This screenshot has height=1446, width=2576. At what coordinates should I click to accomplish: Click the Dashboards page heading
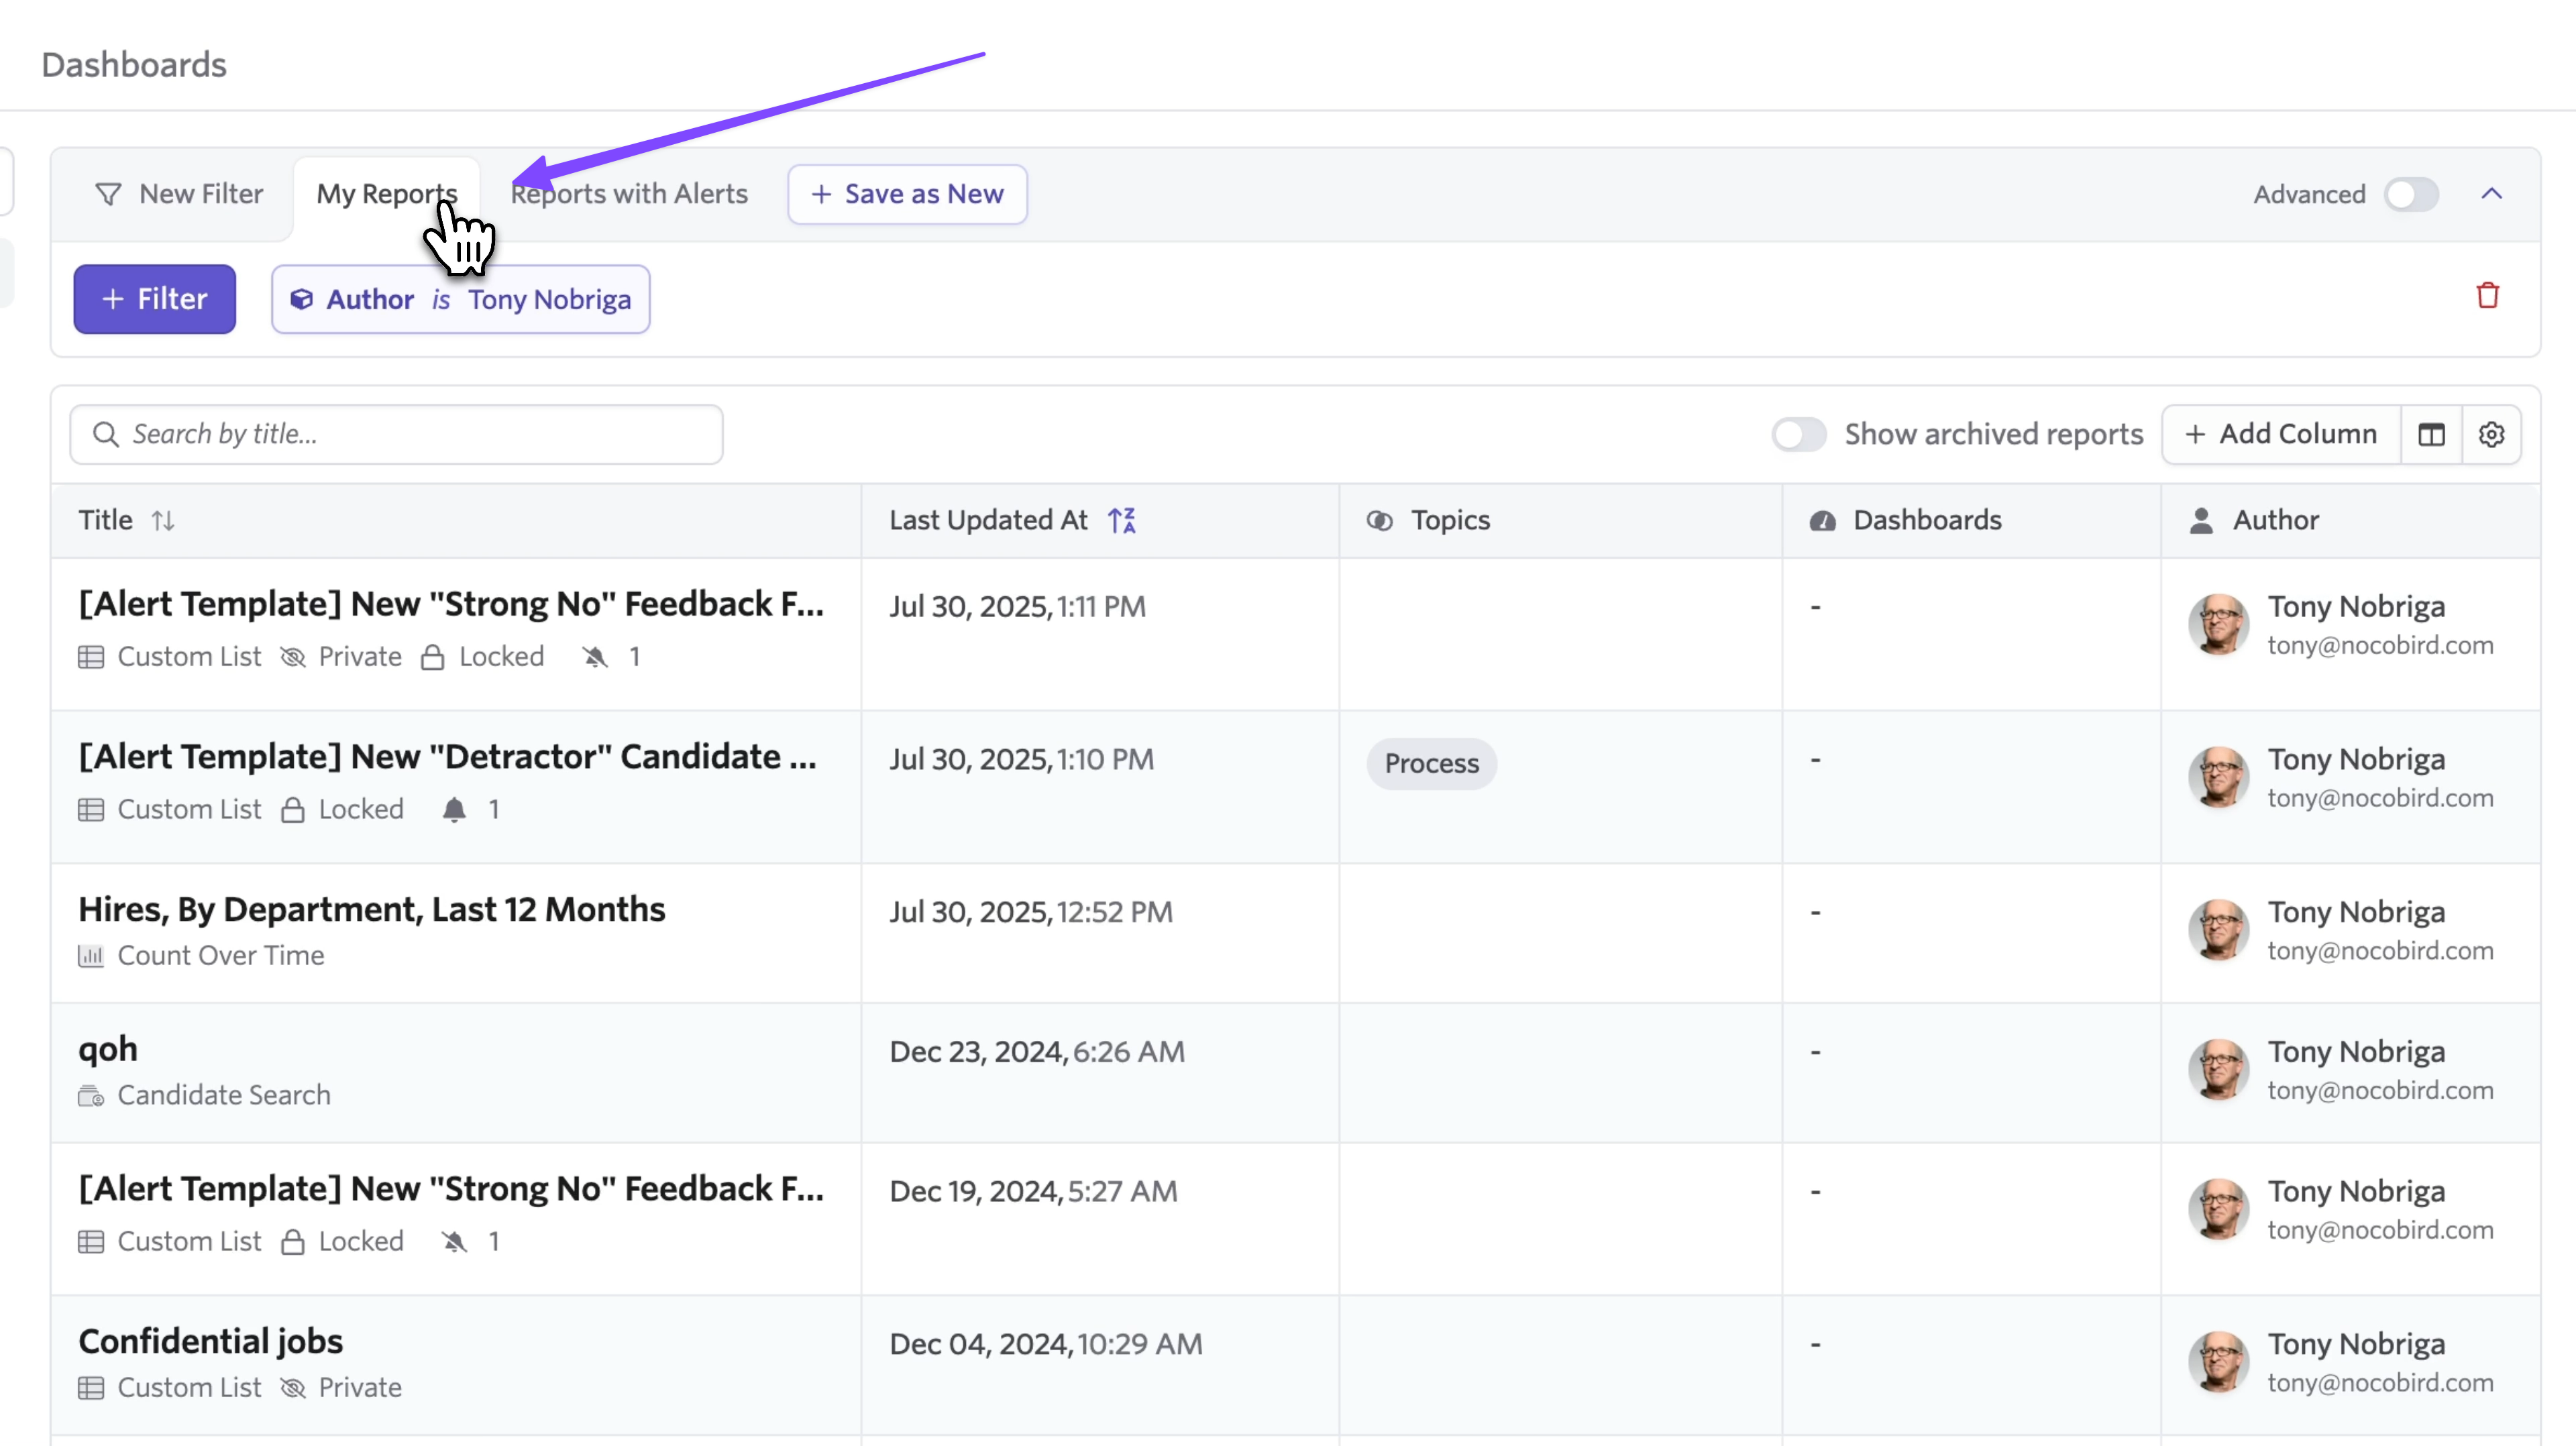tap(134, 65)
